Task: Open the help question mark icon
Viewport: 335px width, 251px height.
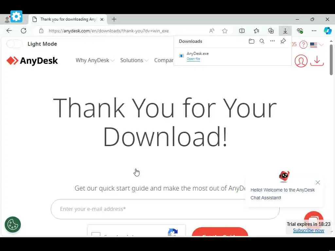Action: coord(303,44)
